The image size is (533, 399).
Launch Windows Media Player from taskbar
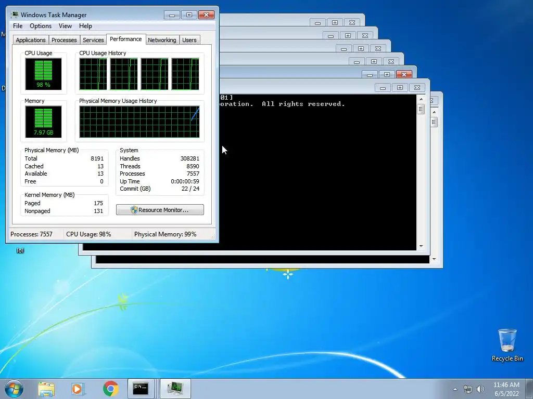click(78, 389)
